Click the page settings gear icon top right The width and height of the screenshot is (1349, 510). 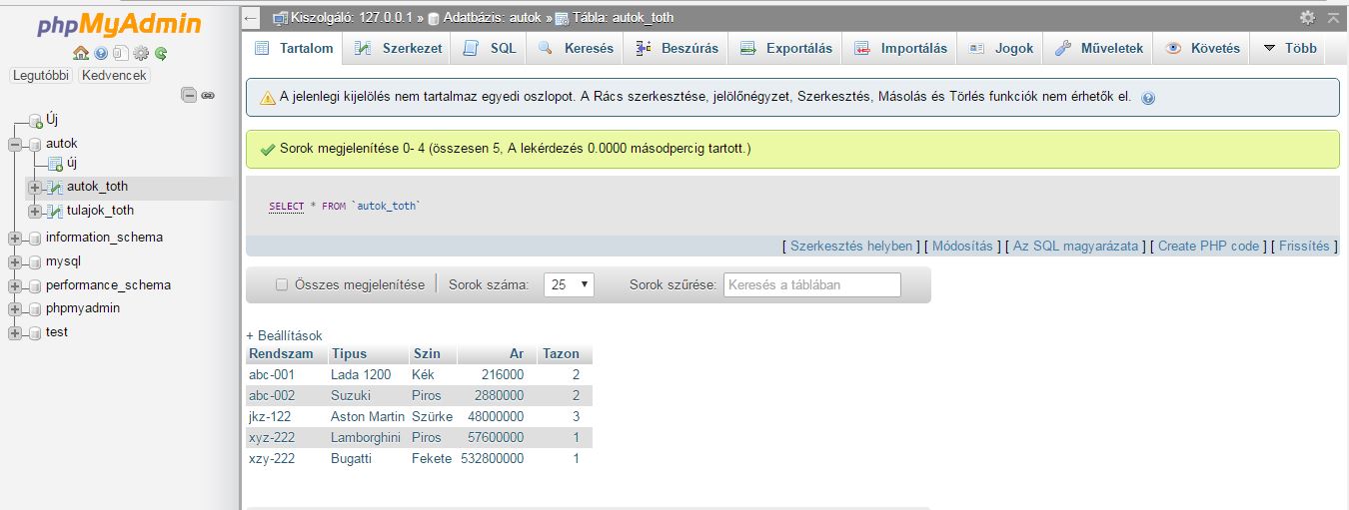point(1307,18)
